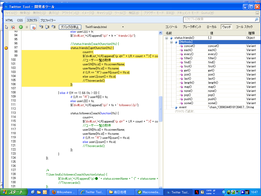Image resolution: width=261 pixels, height=196 pixels.
Task: Resume script with the green play icon
Action: tap(21, 27)
